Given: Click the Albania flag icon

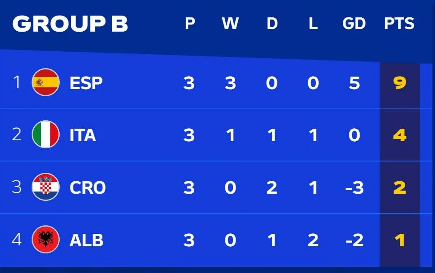Looking at the screenshot, I should click(45, 240).
